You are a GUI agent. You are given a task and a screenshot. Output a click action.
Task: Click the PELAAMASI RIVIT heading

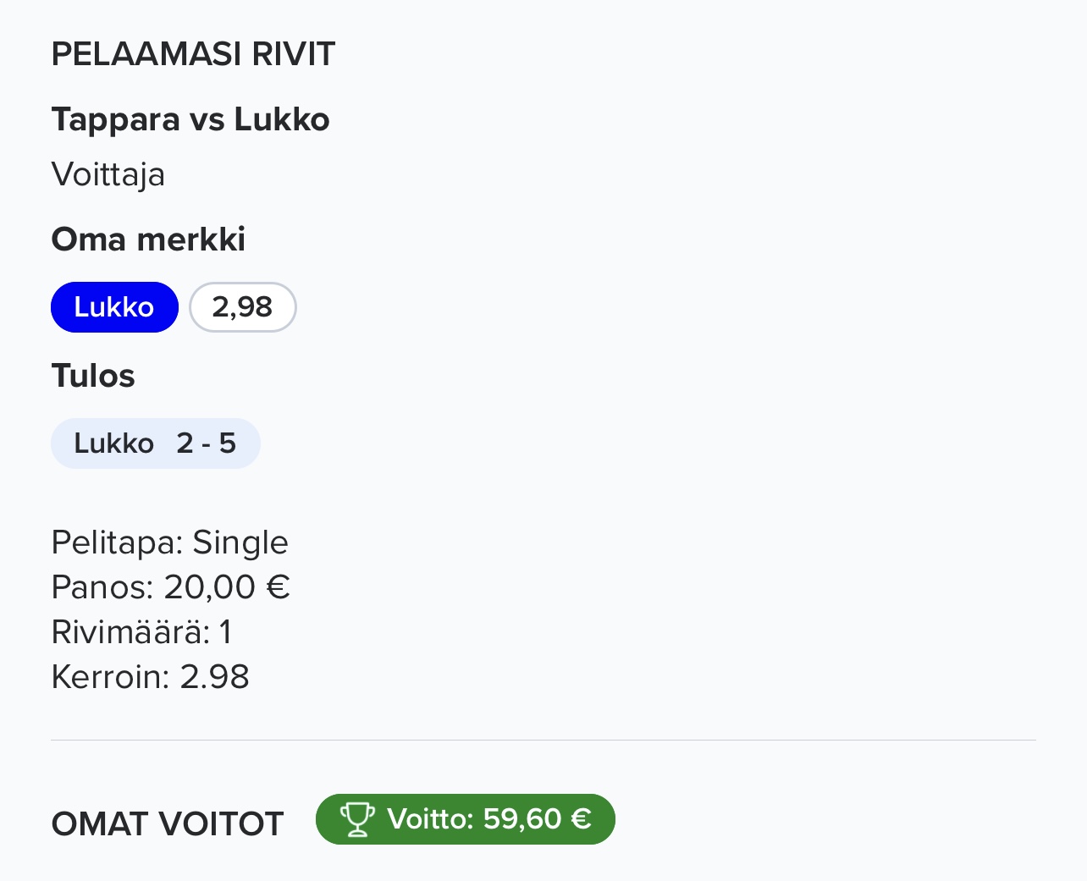[x=193, y=54]
